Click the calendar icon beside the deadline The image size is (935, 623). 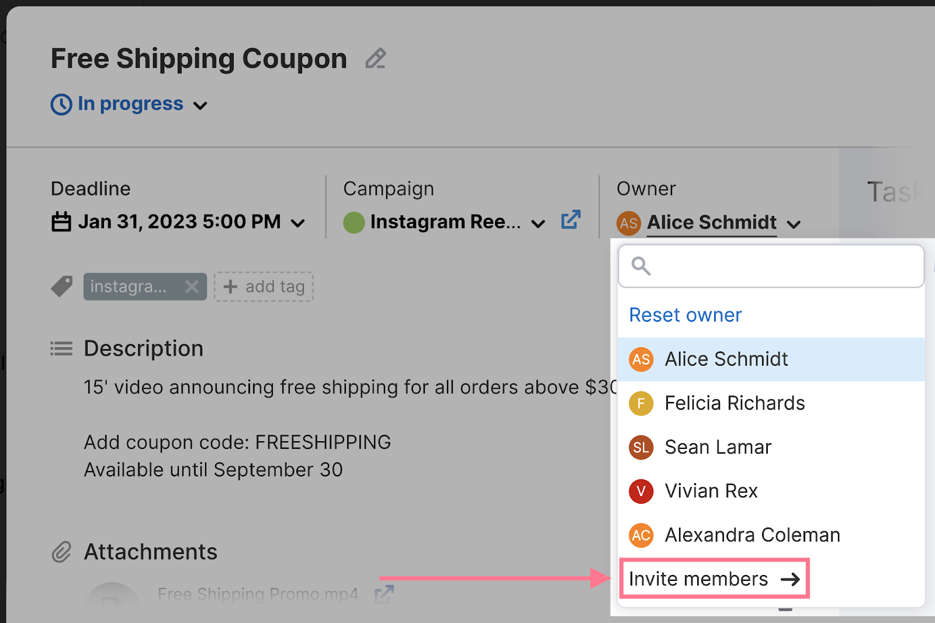[61, 222]
